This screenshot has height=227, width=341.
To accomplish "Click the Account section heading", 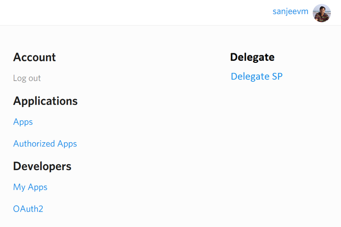I will [34, 58].
